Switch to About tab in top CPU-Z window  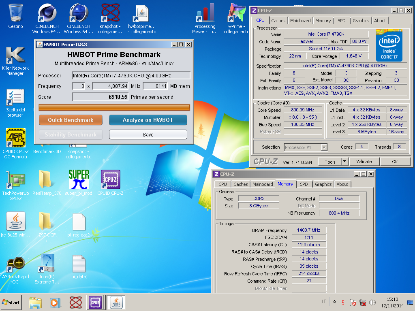coord(380,21)
